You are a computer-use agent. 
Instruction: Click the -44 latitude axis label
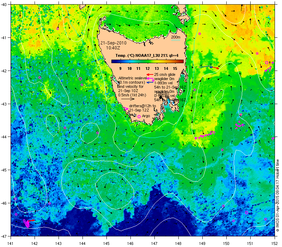pyautogui.click(x=4, y=137)
